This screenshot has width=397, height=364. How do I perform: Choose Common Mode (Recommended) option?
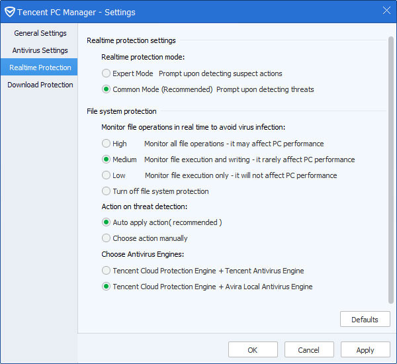pos(106,89)
